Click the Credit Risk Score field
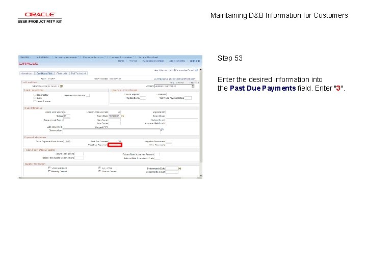Screen dimensions: 367x275 [x=66, y=112]
